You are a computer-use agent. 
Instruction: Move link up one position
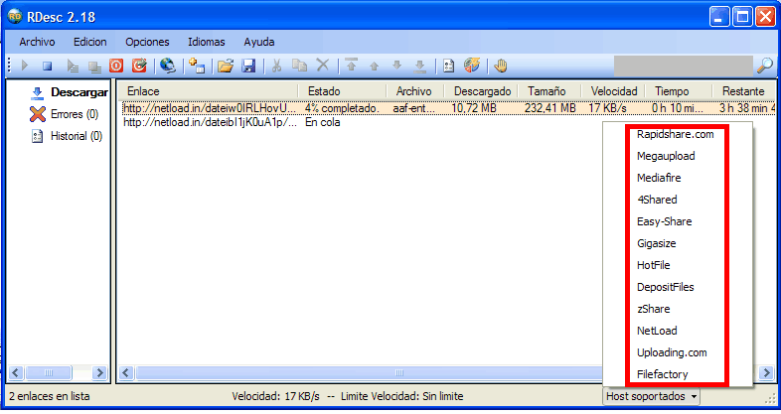point(374,66)
